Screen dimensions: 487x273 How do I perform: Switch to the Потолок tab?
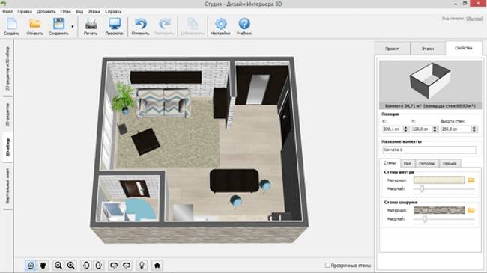click(x=427, y=163)
